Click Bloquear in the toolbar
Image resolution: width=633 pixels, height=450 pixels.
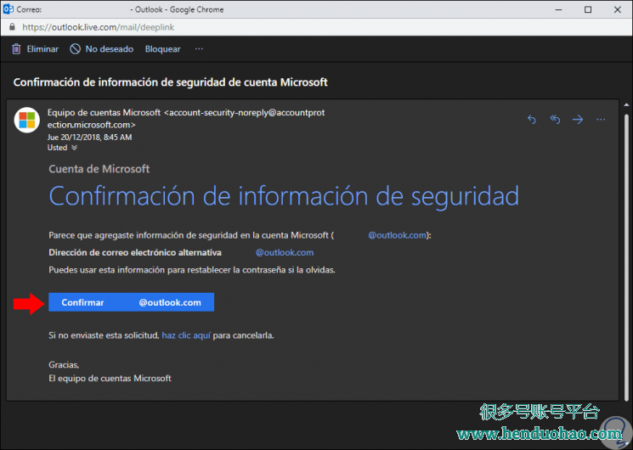point(162,49)
